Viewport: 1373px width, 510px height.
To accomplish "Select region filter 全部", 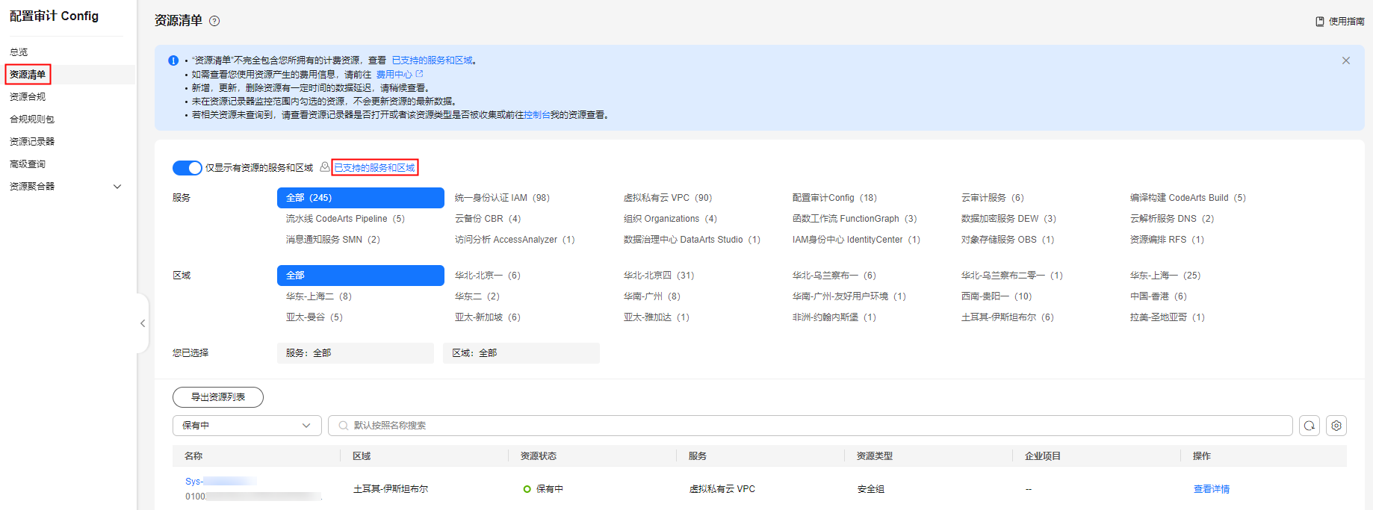I will (361, 276).
